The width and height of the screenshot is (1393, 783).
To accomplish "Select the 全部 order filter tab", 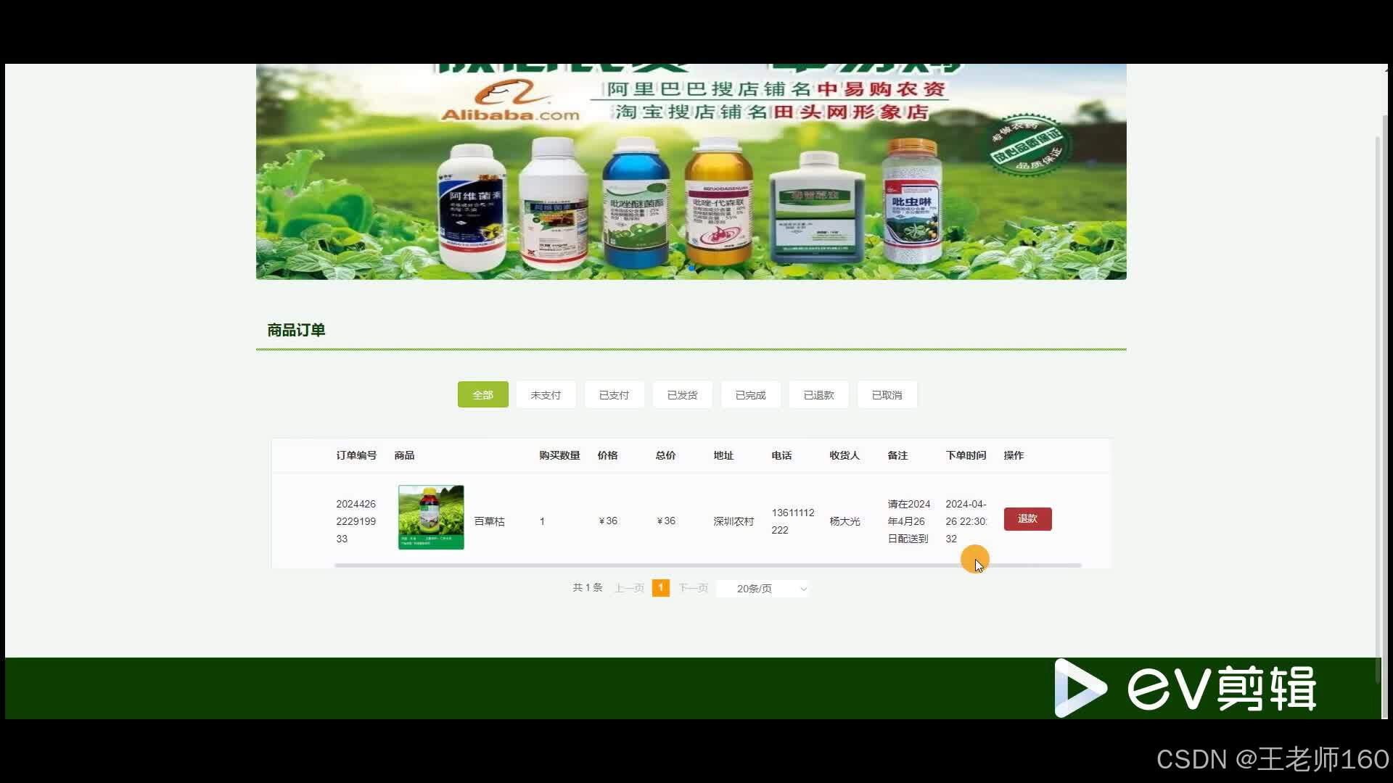I will [482, 395].
